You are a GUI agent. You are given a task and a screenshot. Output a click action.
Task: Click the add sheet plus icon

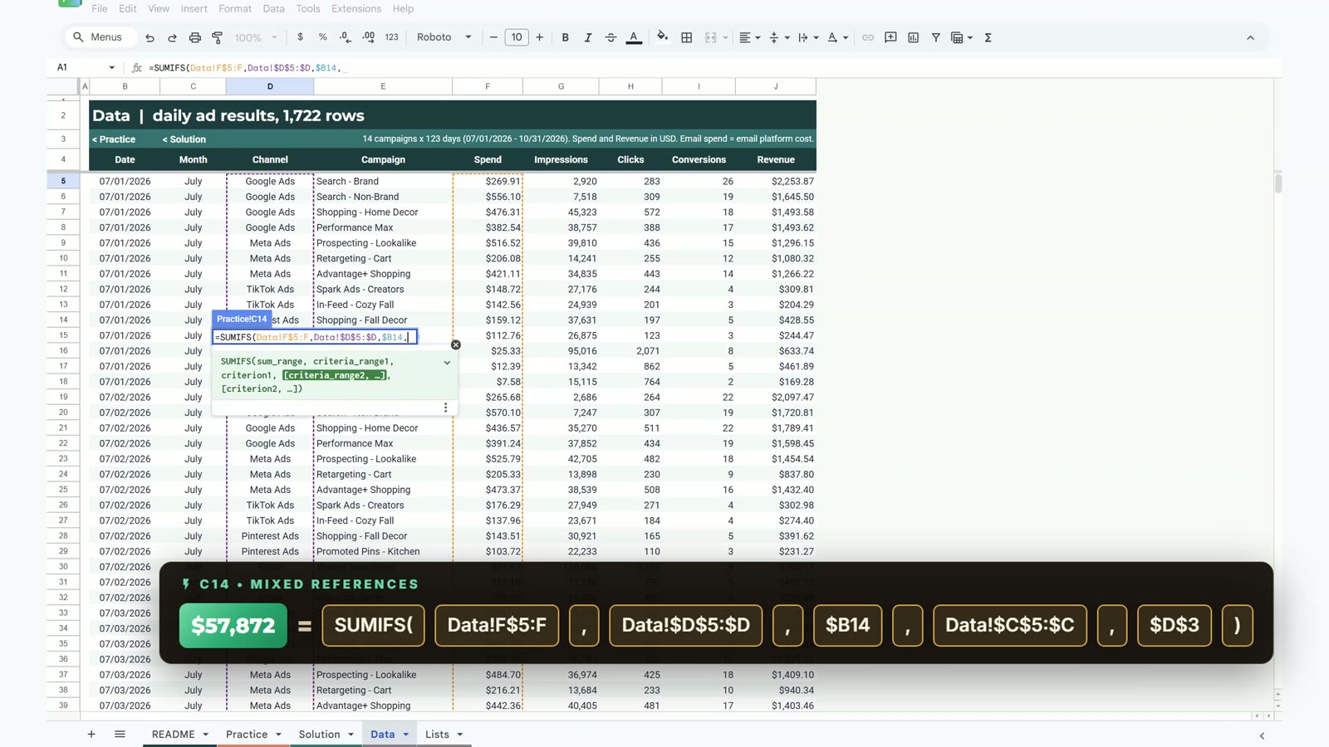coord(91,734)
